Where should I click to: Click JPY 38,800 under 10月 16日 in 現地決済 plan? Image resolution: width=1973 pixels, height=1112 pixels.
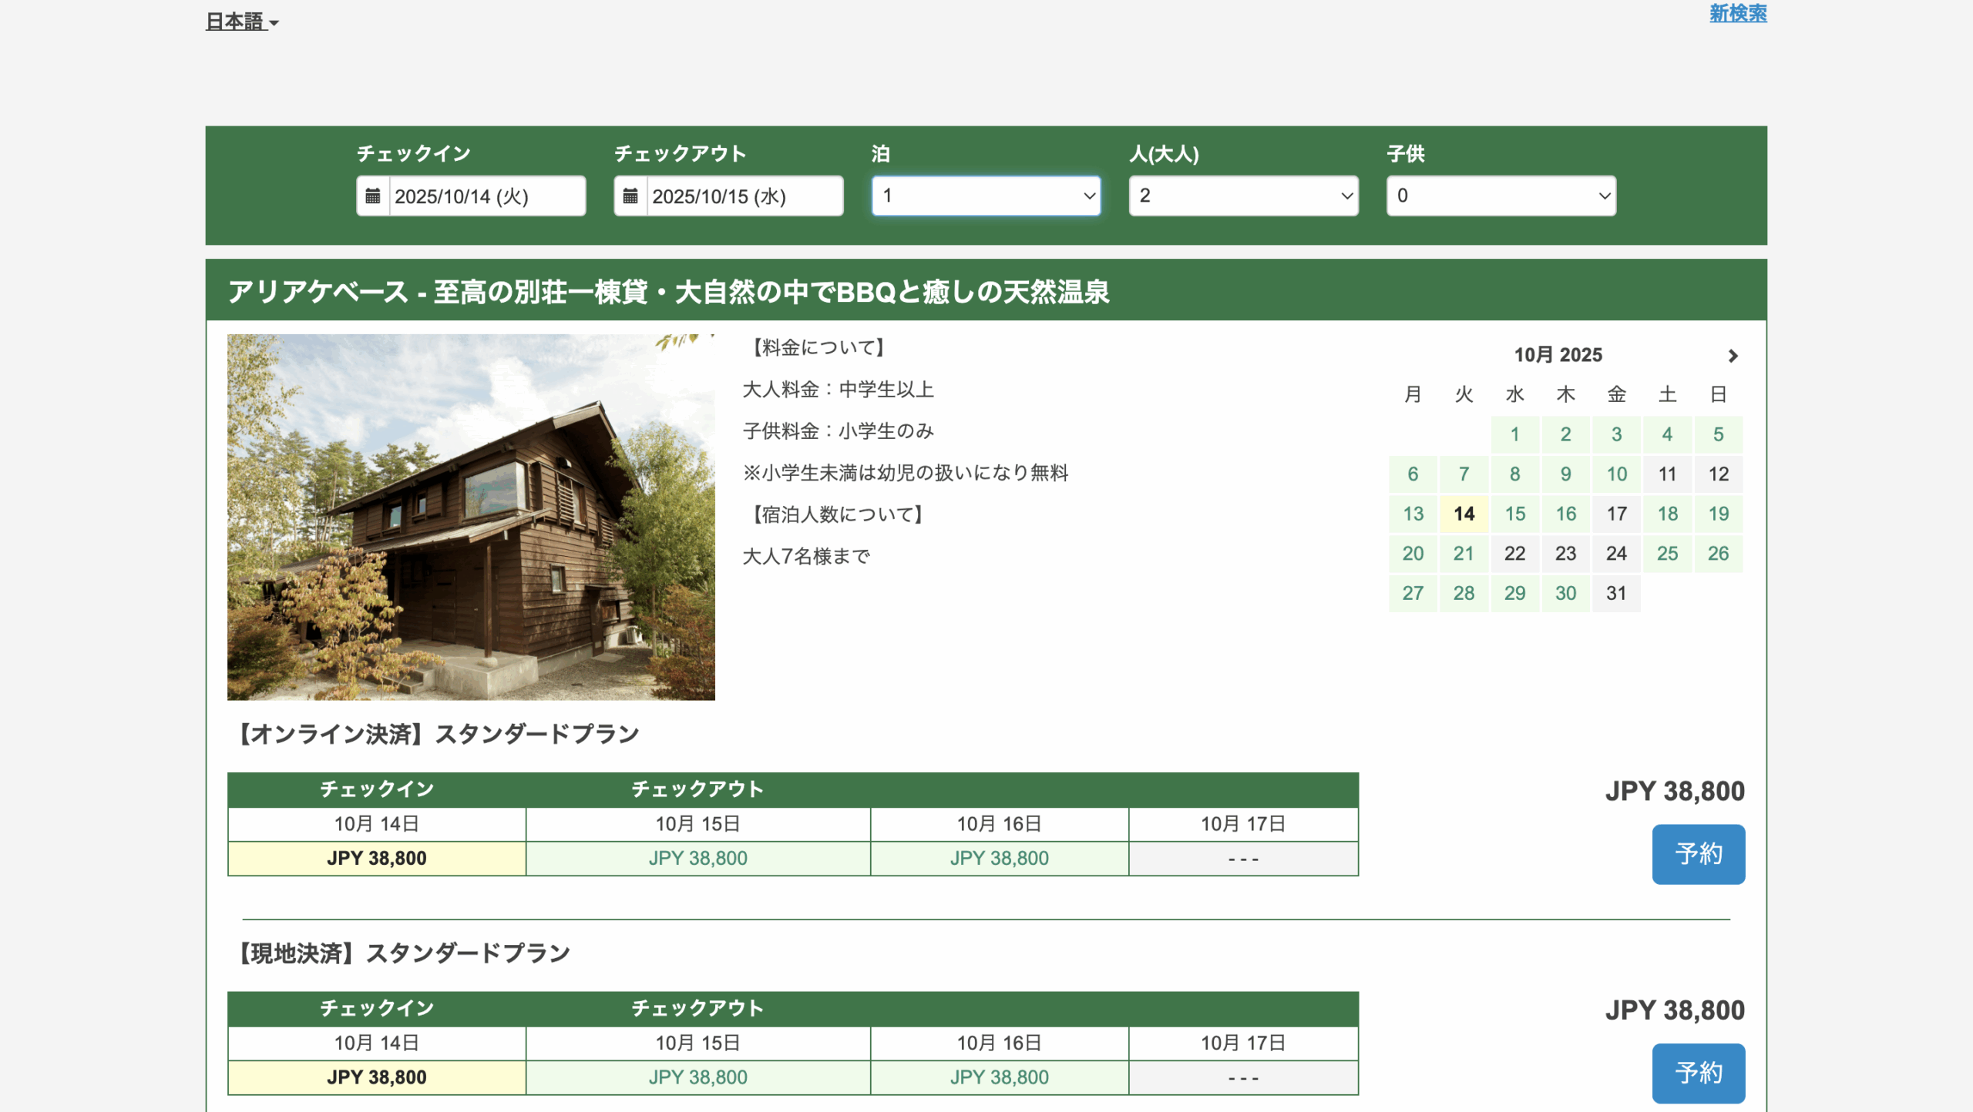tap(999, 1077)
